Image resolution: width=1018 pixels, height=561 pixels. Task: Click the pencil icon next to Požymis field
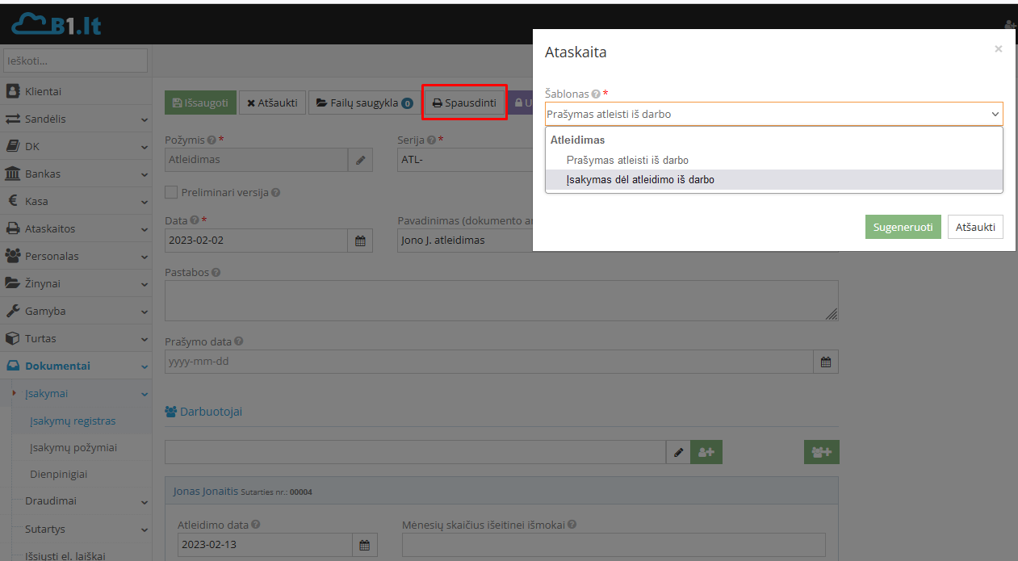pos(360,160)
